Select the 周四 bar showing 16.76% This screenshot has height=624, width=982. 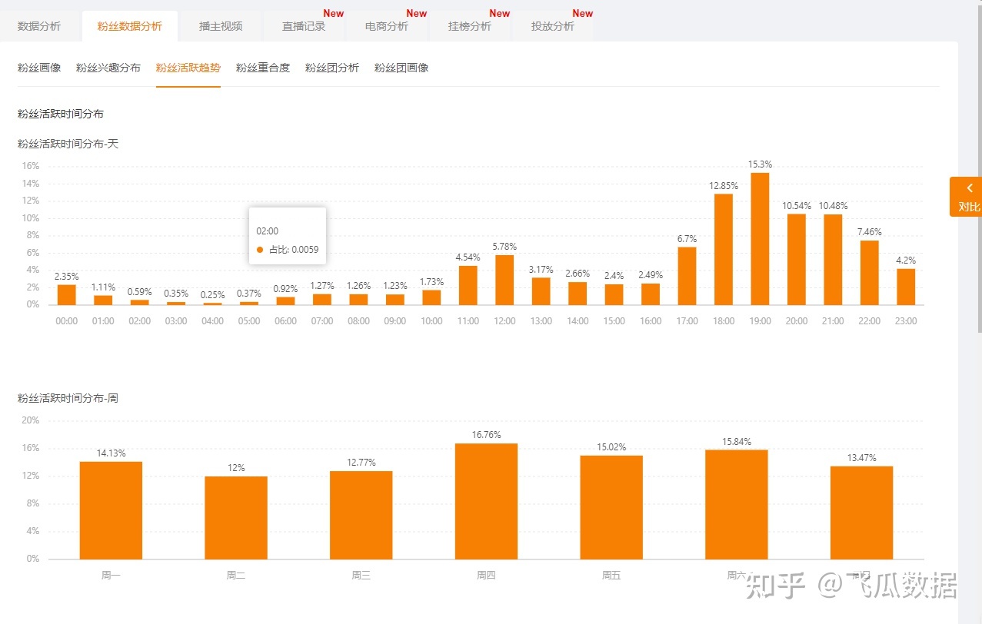click(x=486, y=501)
